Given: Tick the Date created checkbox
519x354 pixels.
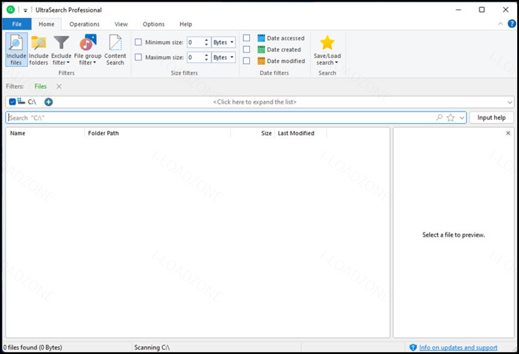Looking at the screenshot, I should click(x=246, y=49).
